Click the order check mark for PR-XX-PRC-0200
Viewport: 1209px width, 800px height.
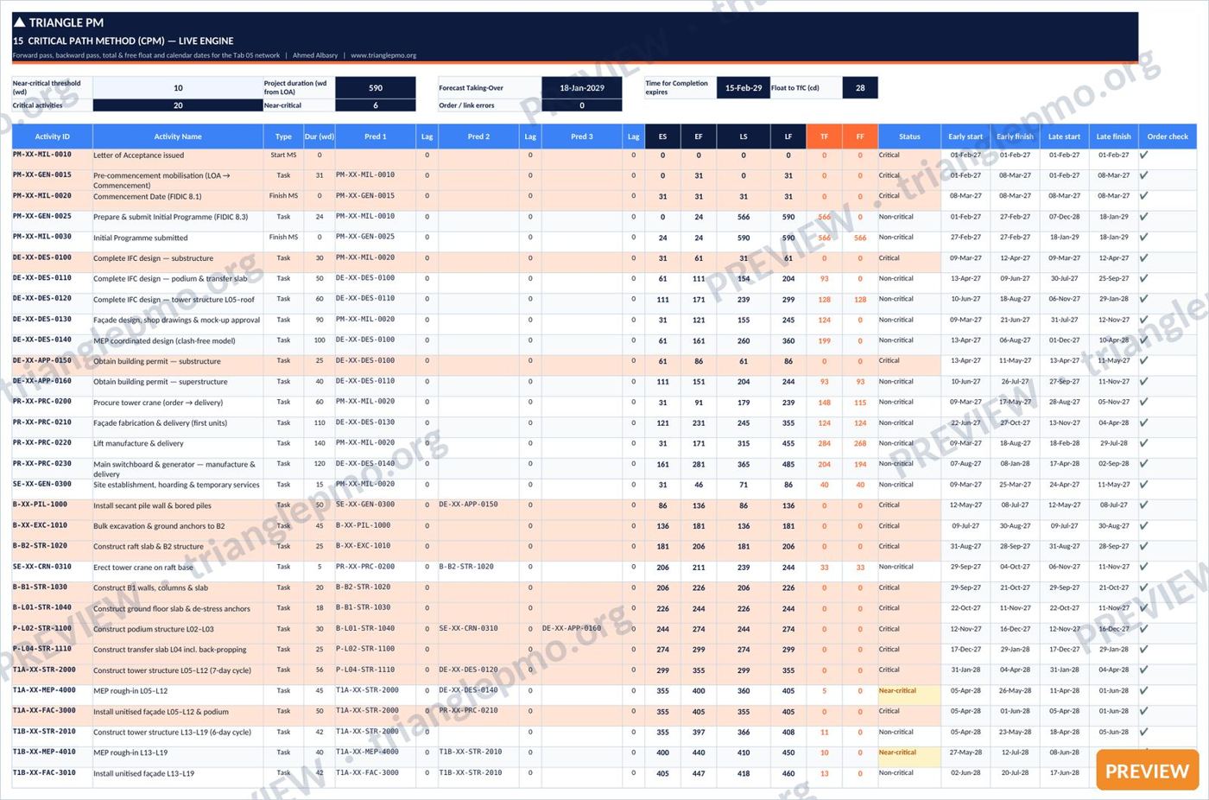click(1143, 403)
